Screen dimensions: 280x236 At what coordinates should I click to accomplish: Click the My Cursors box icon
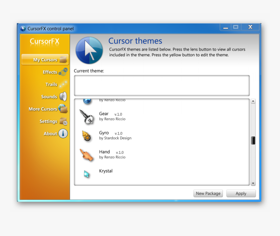tap(63, 60)
